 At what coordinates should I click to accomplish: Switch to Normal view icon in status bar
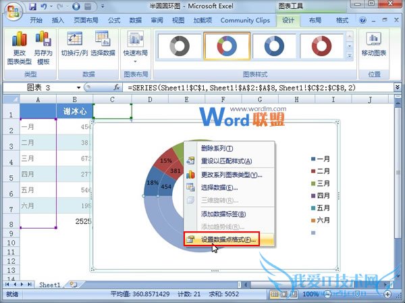click(x=275, y=294)
